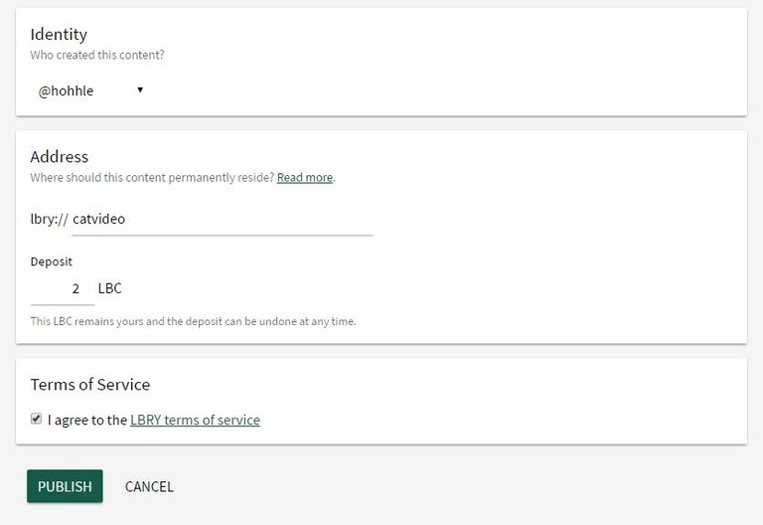Click the "Who created this content?" subtitle

[x=97, y=56]
